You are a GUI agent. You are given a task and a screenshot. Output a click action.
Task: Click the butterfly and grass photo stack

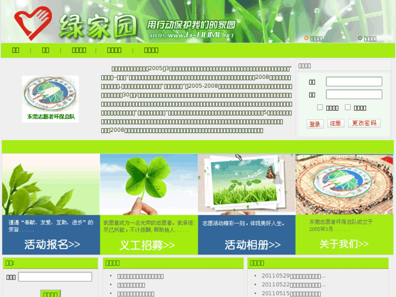[x=247, y=185]
